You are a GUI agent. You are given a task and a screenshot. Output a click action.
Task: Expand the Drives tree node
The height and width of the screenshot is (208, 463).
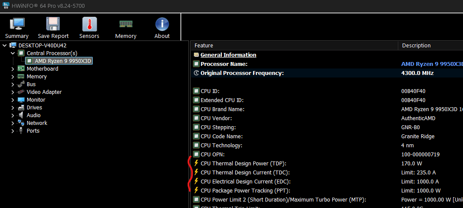point(13,108)
